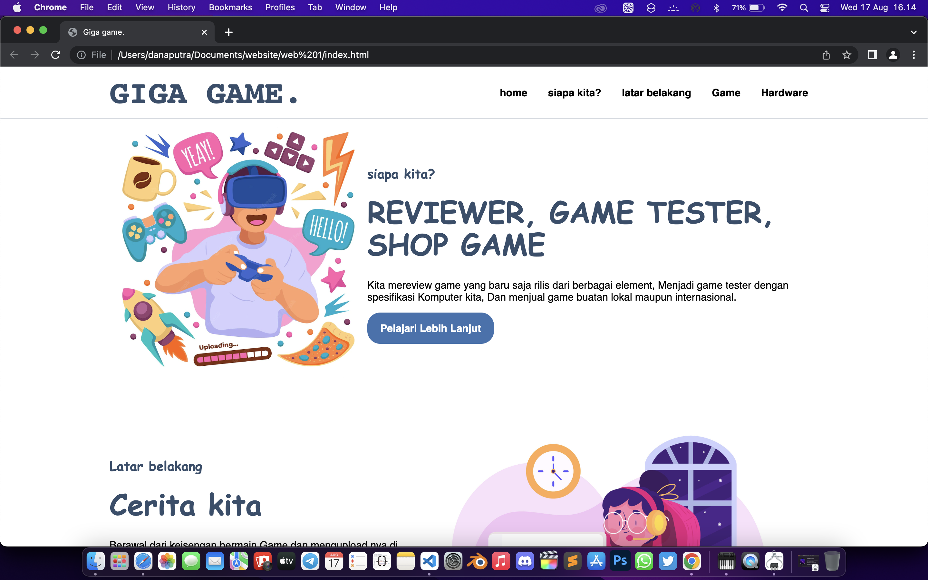Launch Discord from the Dock

(525, 561)
